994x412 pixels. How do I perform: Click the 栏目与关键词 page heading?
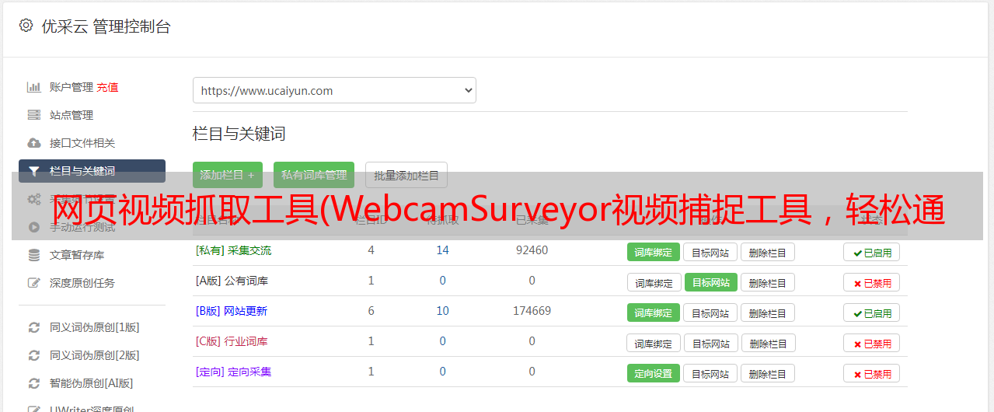(239, 134)
